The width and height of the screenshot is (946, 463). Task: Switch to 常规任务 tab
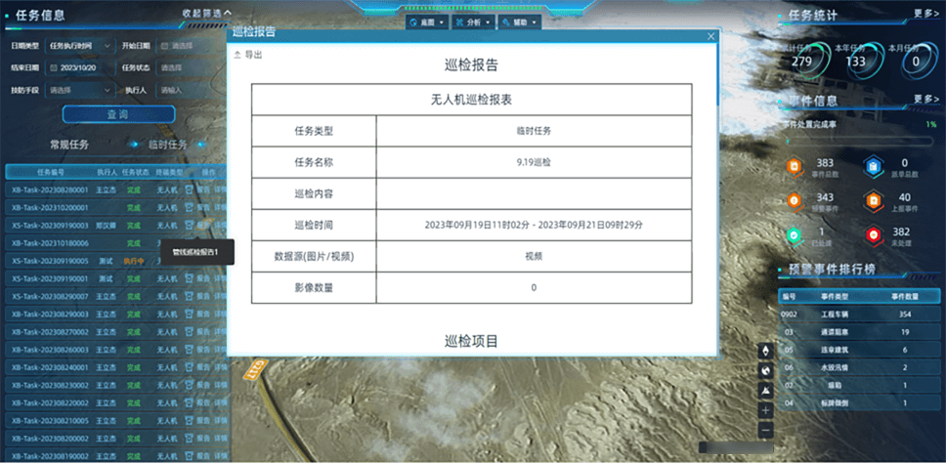point(69,144)
